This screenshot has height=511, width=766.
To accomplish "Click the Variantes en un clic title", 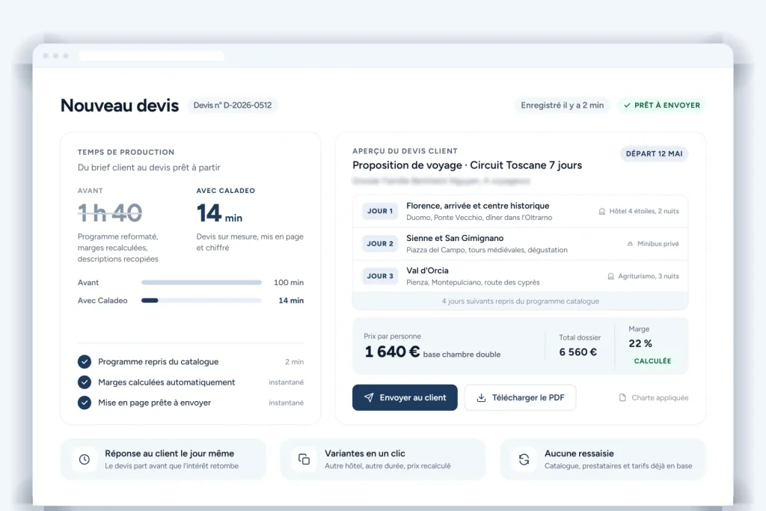I will pos(365,453).
